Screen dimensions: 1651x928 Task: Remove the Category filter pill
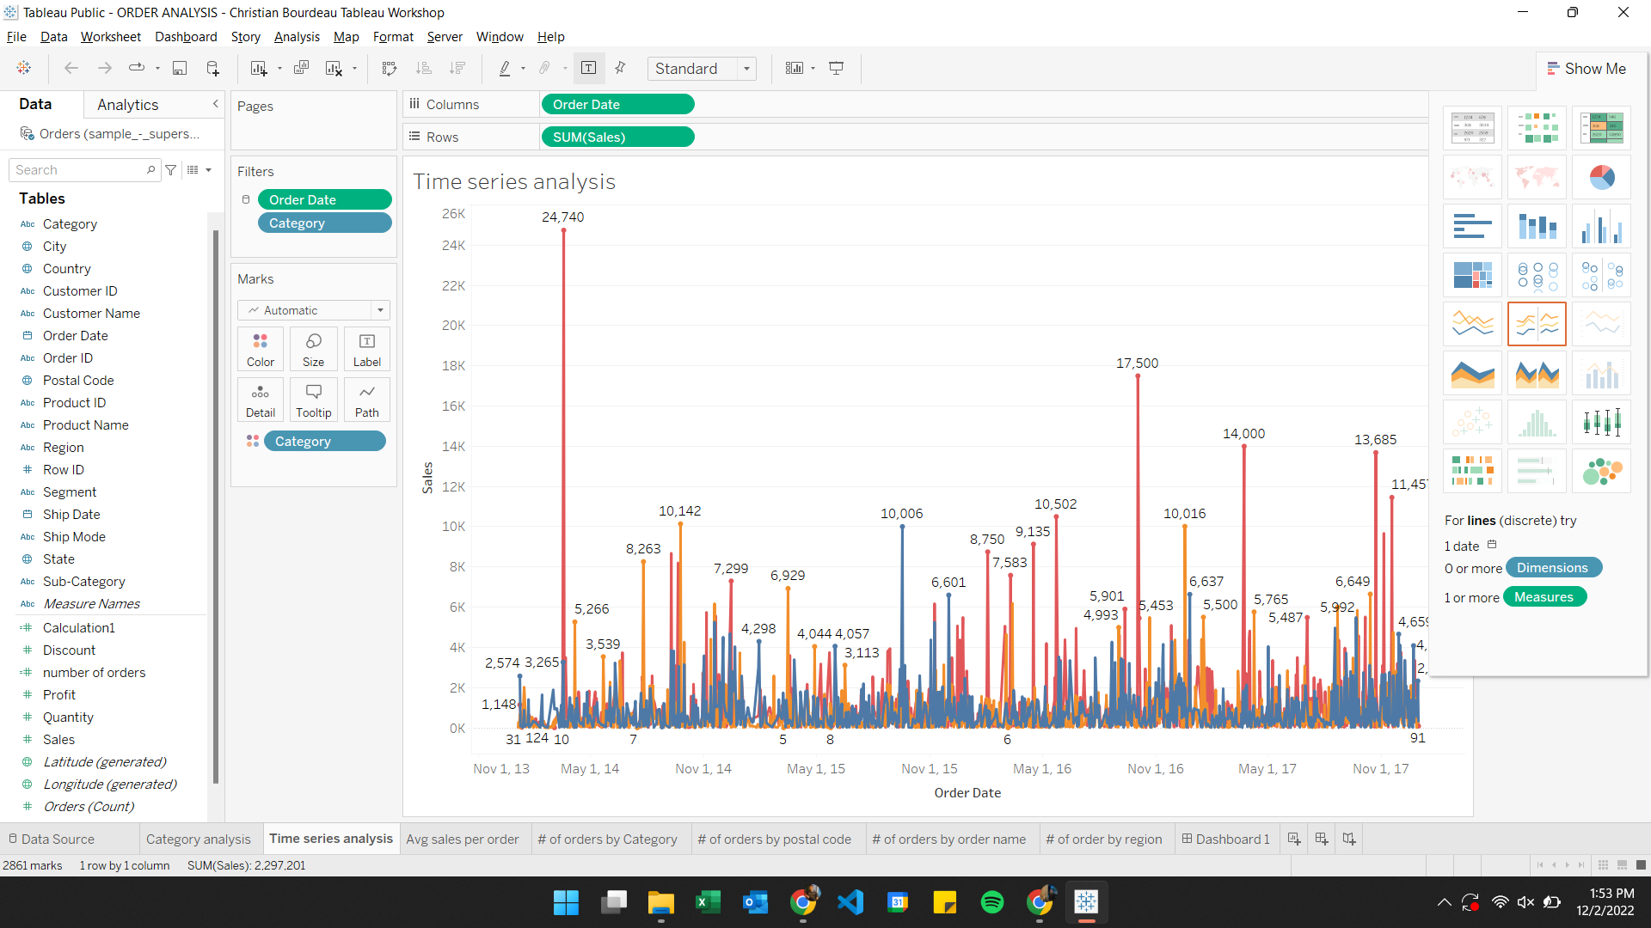coord(324,223)
